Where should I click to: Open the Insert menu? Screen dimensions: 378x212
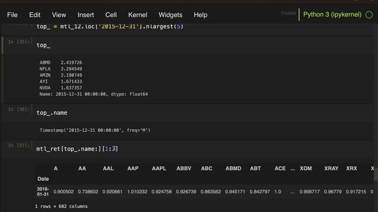(x=86, y=15)
